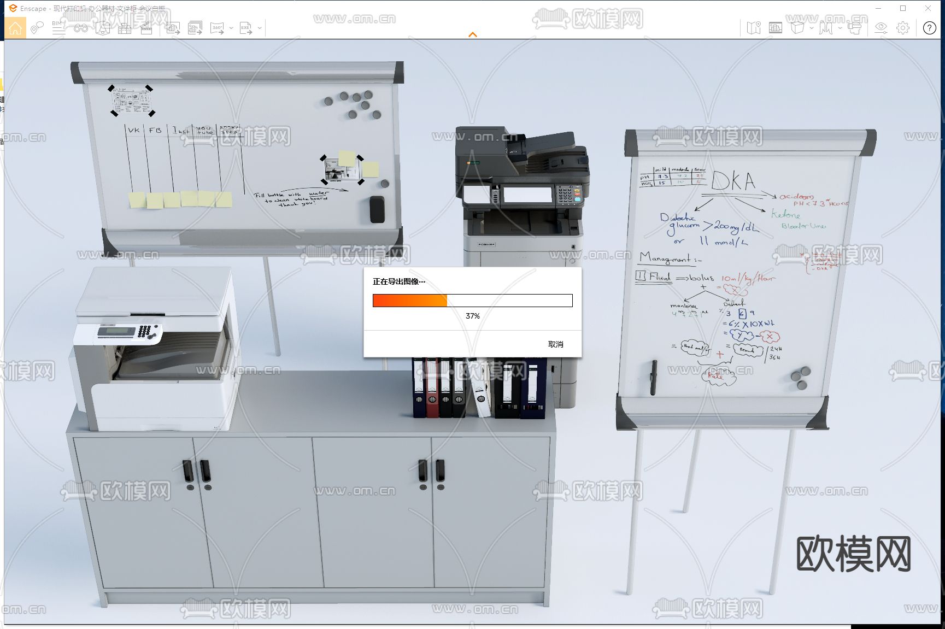This screenshot has height=629, width=945.
Task: Select the render style cube icon
Action: click(x=797, y=28)
